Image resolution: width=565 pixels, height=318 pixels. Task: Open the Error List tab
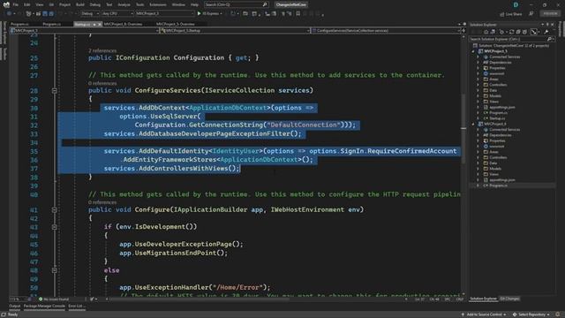[x=77, y=307]
